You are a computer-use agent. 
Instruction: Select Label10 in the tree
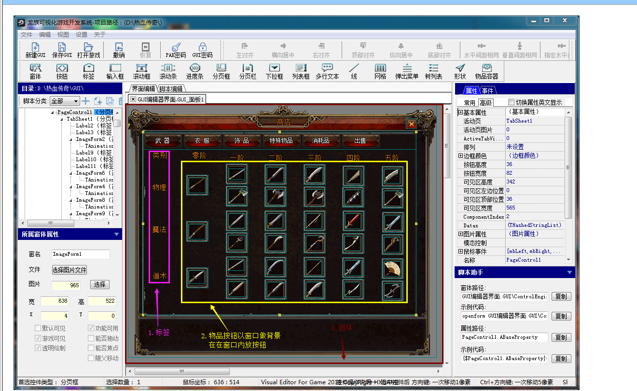tap(86, 159)
